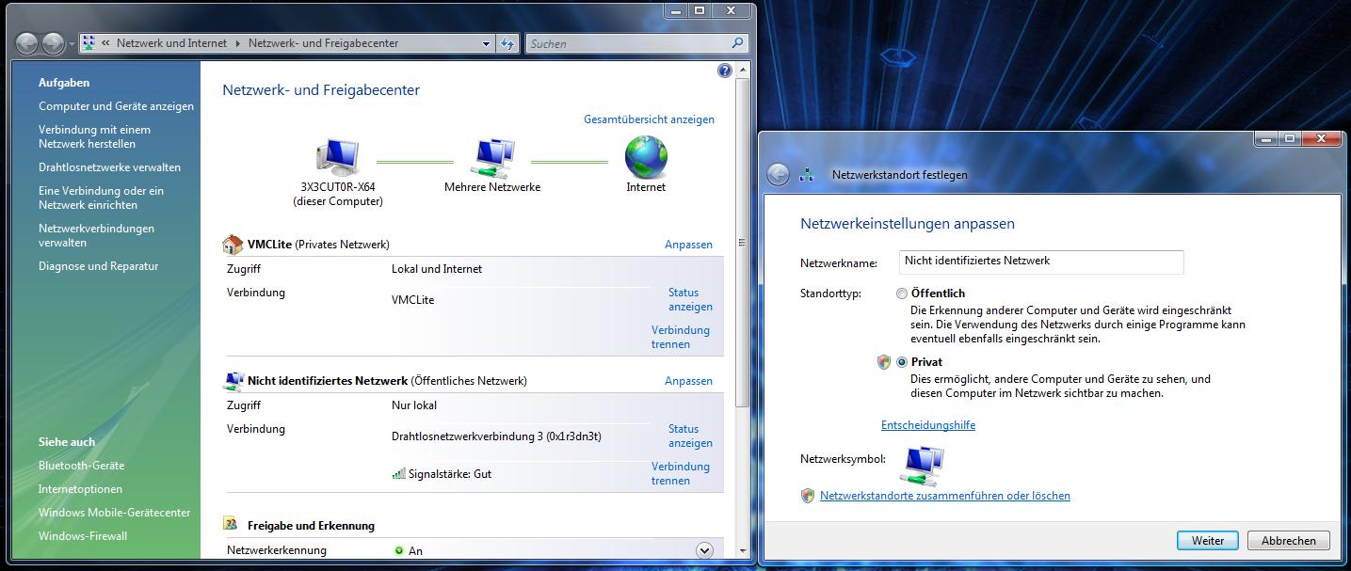Open Computer und Geräte anzeigen
The image size is (1351, 571).
click(116, 106)
